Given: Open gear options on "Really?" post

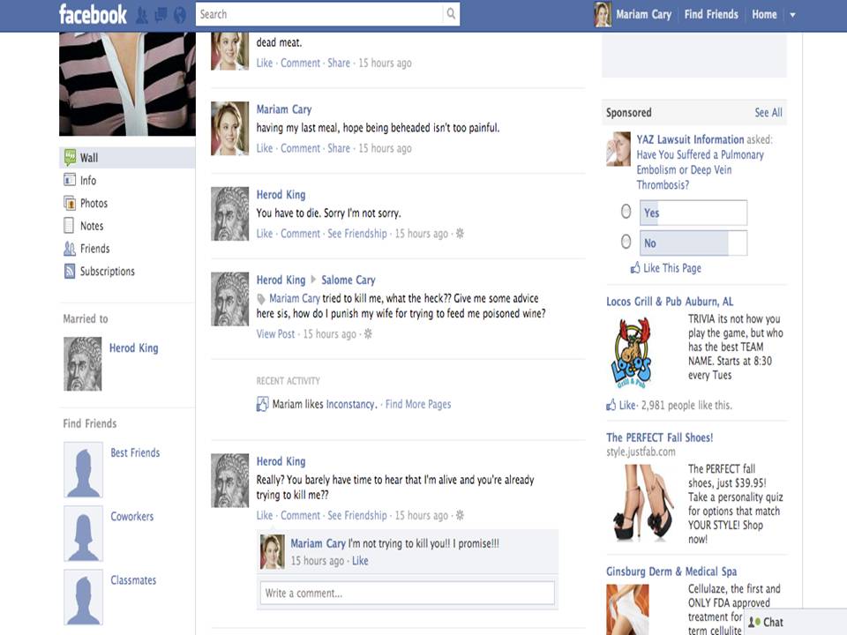Looking at the screenshot, I should (460, 515).
